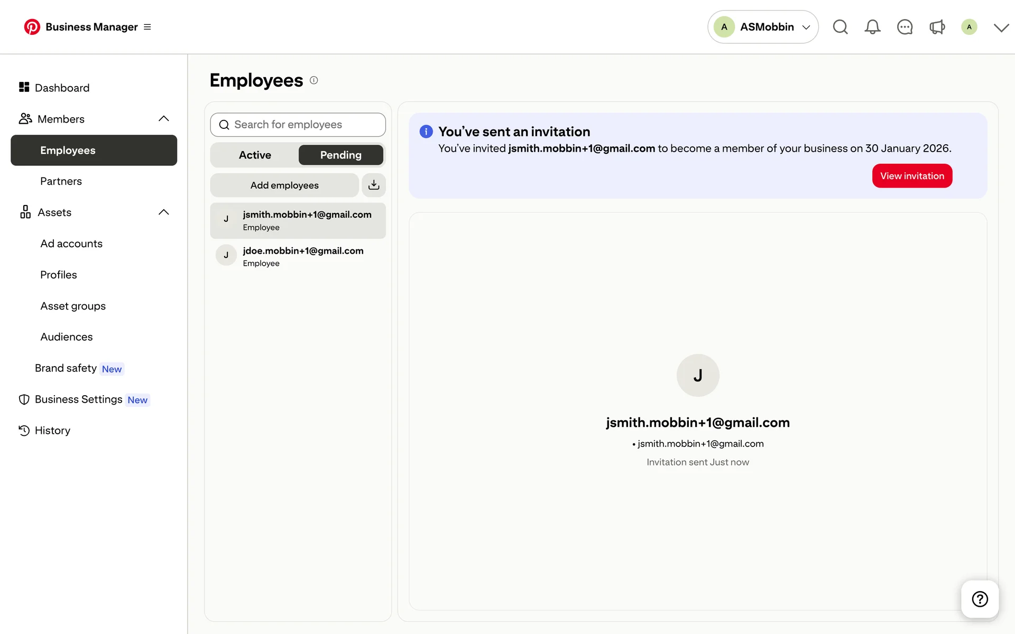This screenshot has height=634, width=1015.
Task: Collapse the Assets section
Action: click(x=164, y=212)
